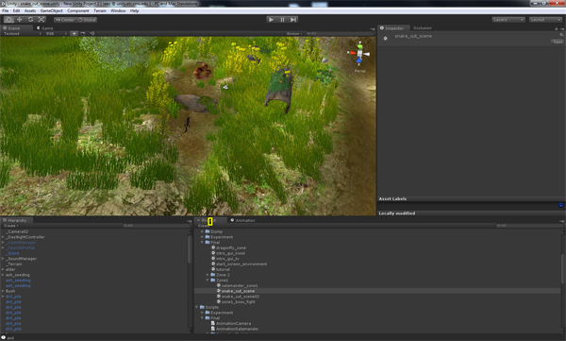The width and height of the screenshot is (566, 341).
Task: Expand the Zone 2 folder
Action: tap(208, 275)
